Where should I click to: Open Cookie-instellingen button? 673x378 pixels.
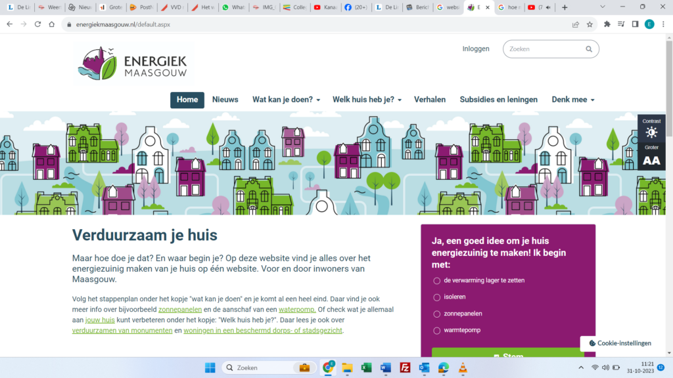(x=620, y=343)
